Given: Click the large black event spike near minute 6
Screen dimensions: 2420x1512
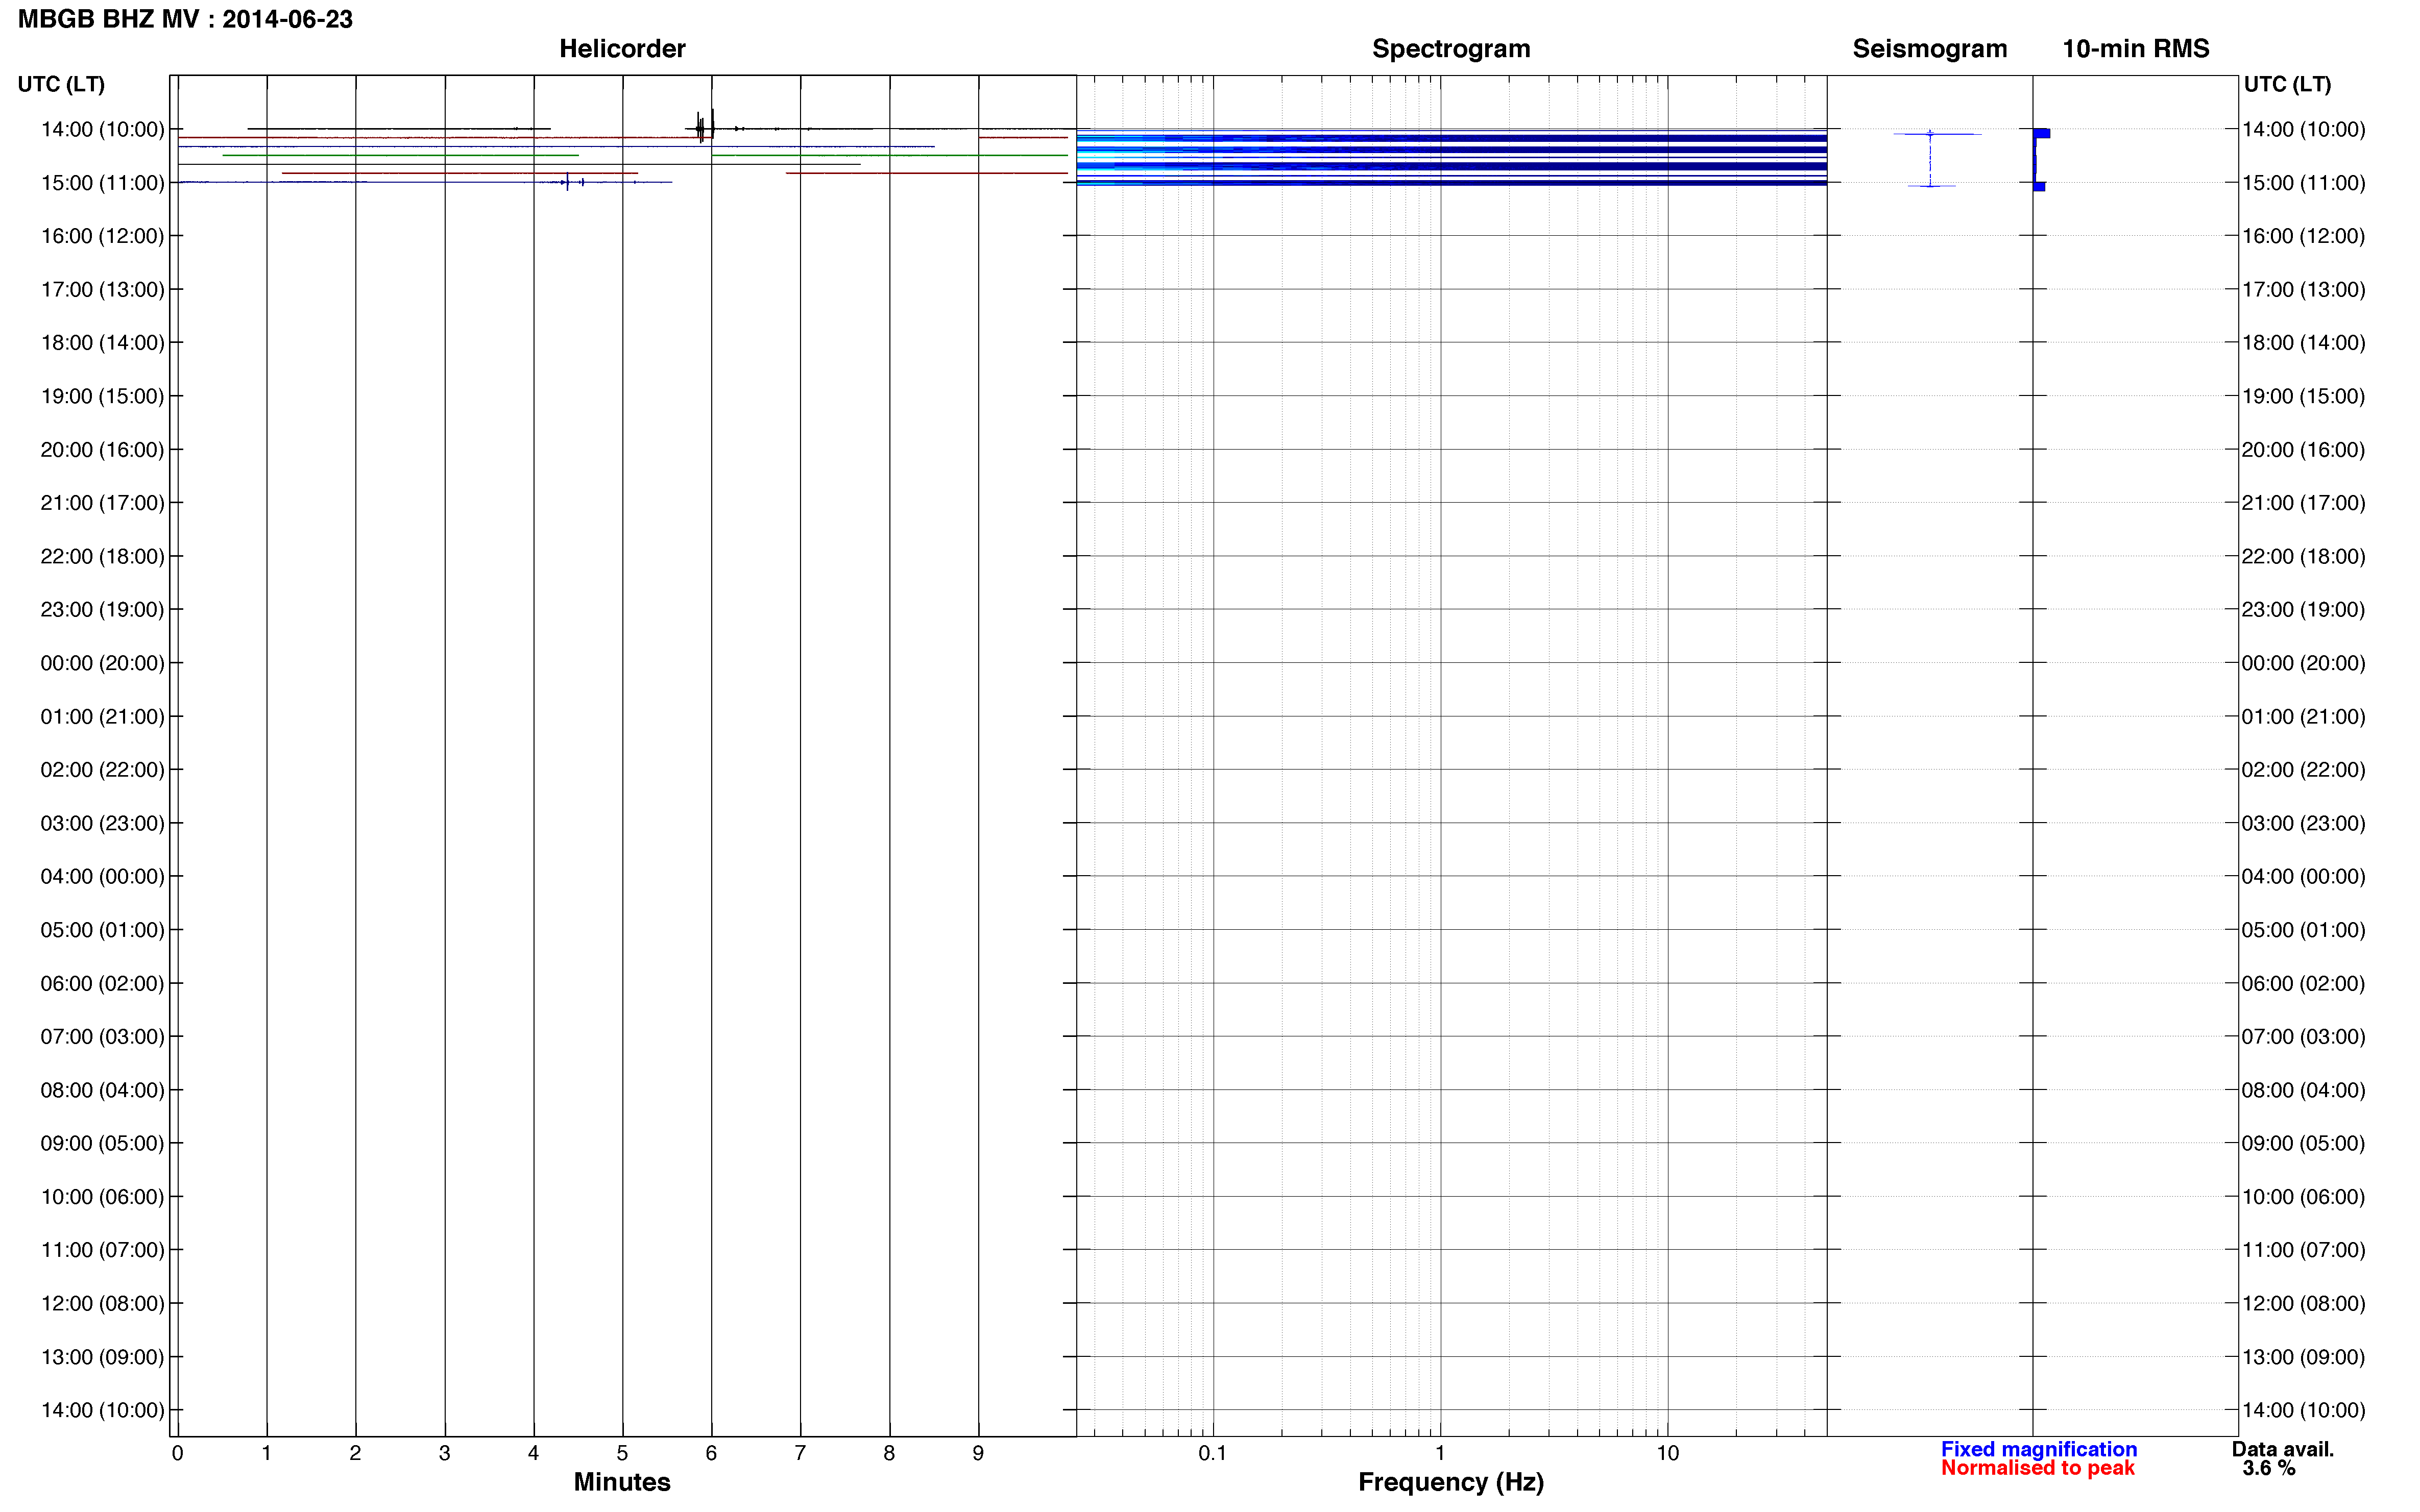Looking at the screenshot, I should coord(704,127).
